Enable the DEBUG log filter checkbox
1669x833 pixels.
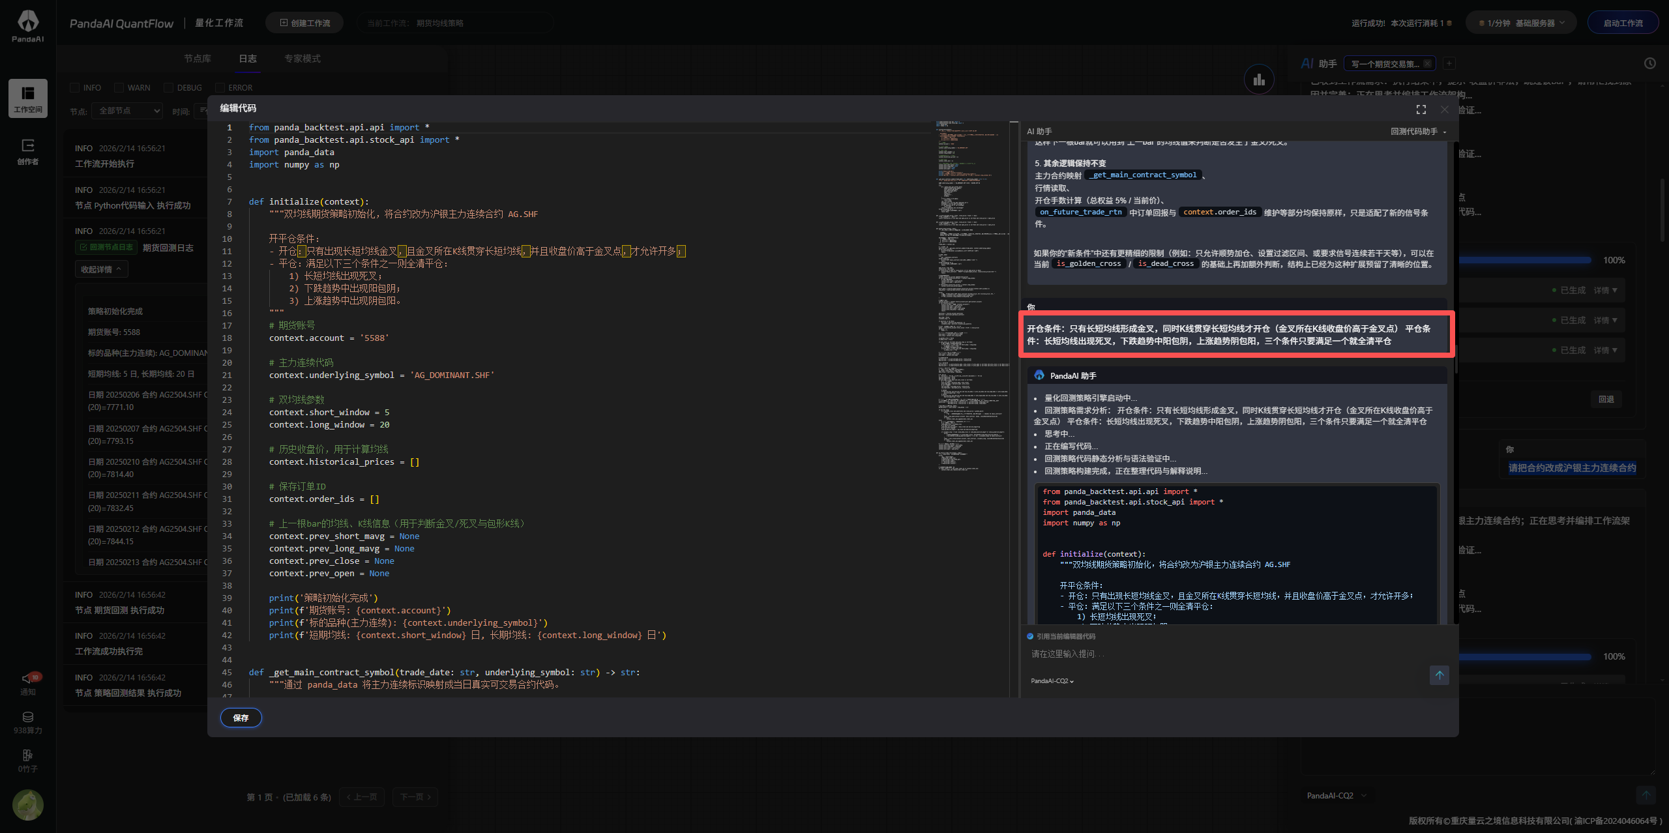[x=168, y=87]
